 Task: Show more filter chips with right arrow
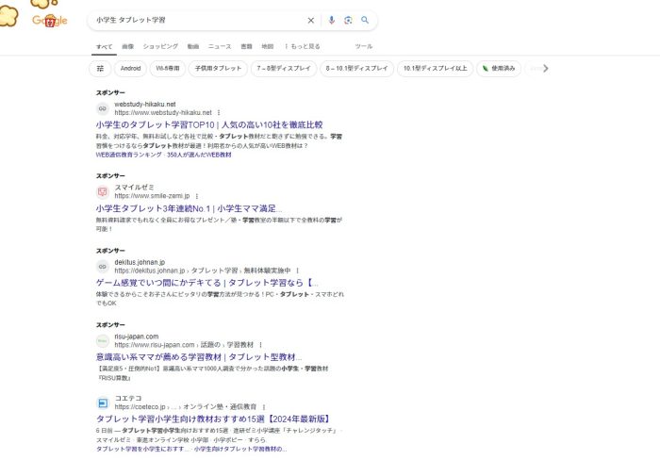[546, 68]
